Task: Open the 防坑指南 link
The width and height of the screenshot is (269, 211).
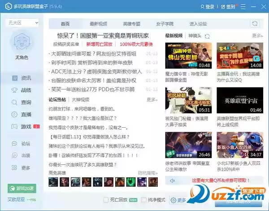Action: (x=148, y=173)
